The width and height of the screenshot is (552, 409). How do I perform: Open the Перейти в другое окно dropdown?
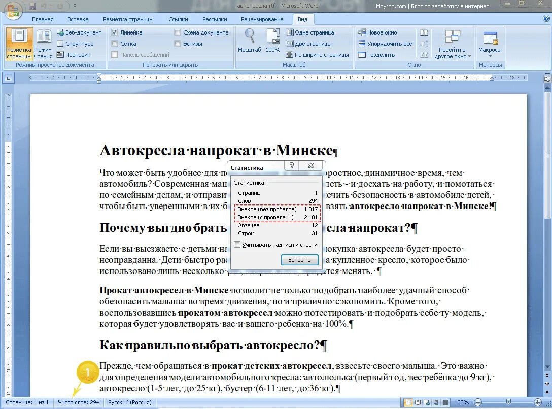[x=453, y=44]
